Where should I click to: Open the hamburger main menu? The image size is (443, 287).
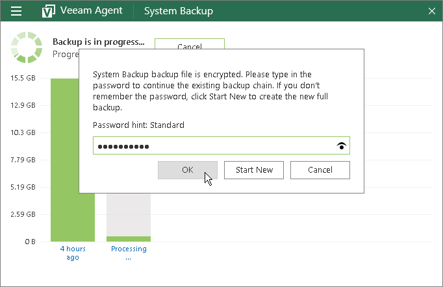17,11
